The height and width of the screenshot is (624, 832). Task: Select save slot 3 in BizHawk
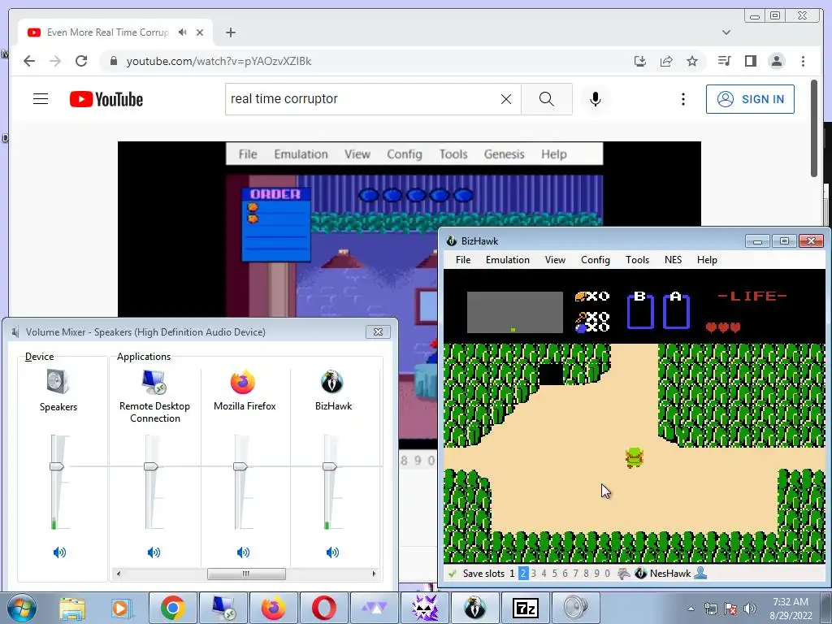click(533, 574)
